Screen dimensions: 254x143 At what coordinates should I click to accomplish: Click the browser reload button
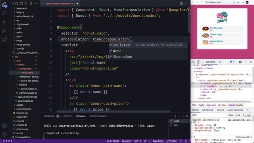point(201,2)
